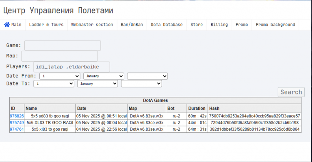312x162 pixels.
Task: Open the Date From year dropdown
Action: [147, 76]
